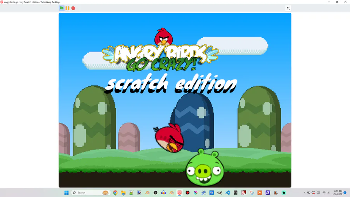Open the blue headphones app in the taskbar
350x197 pixels.
tap(163, 193)
